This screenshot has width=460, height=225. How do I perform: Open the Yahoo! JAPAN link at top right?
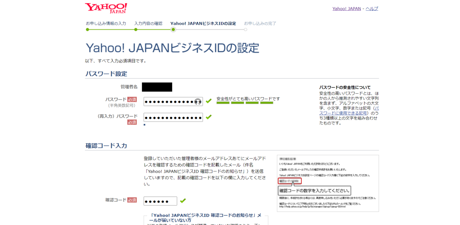pyautogui.click(x=347, y=8)
